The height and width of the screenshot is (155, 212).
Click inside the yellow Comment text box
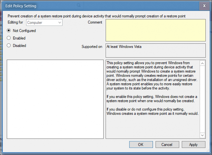tap(155, 30)
